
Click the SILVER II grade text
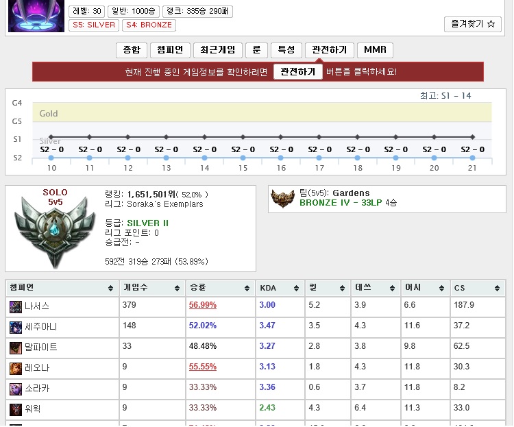click(x=147, y=223)
